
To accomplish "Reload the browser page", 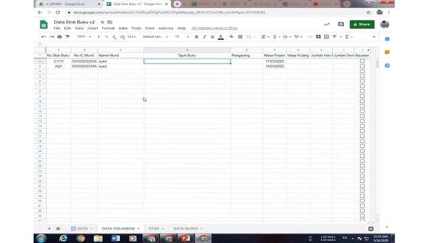I will click(x=58, y=12).
